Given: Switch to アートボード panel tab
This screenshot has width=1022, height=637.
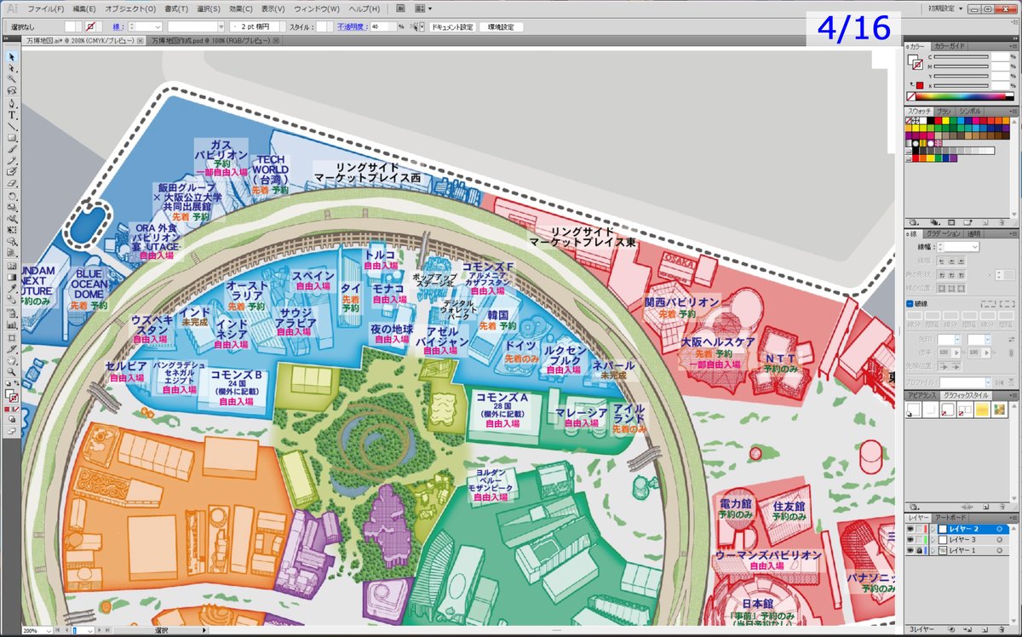Looking at the screenshot, I should click(950, 518).
